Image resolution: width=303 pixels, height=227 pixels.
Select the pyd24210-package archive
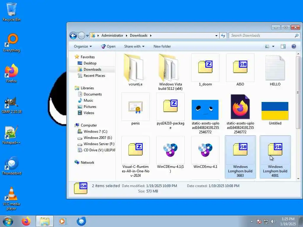point(170,111)
